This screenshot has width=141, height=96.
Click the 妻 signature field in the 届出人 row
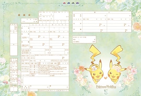[59, 87]
